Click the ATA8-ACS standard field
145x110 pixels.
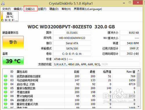(96, 59)
